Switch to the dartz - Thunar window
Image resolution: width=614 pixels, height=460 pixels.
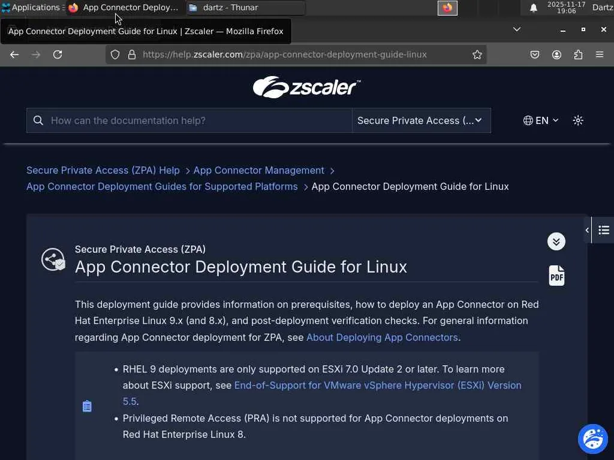[245, 7]
